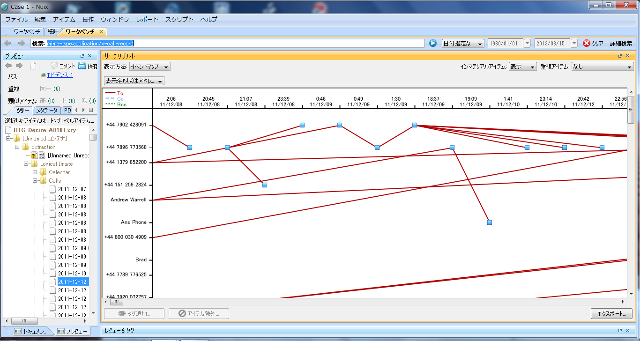640x341 pixels.
Task: Expand the Calendar folder node
Action: (35, 172)
